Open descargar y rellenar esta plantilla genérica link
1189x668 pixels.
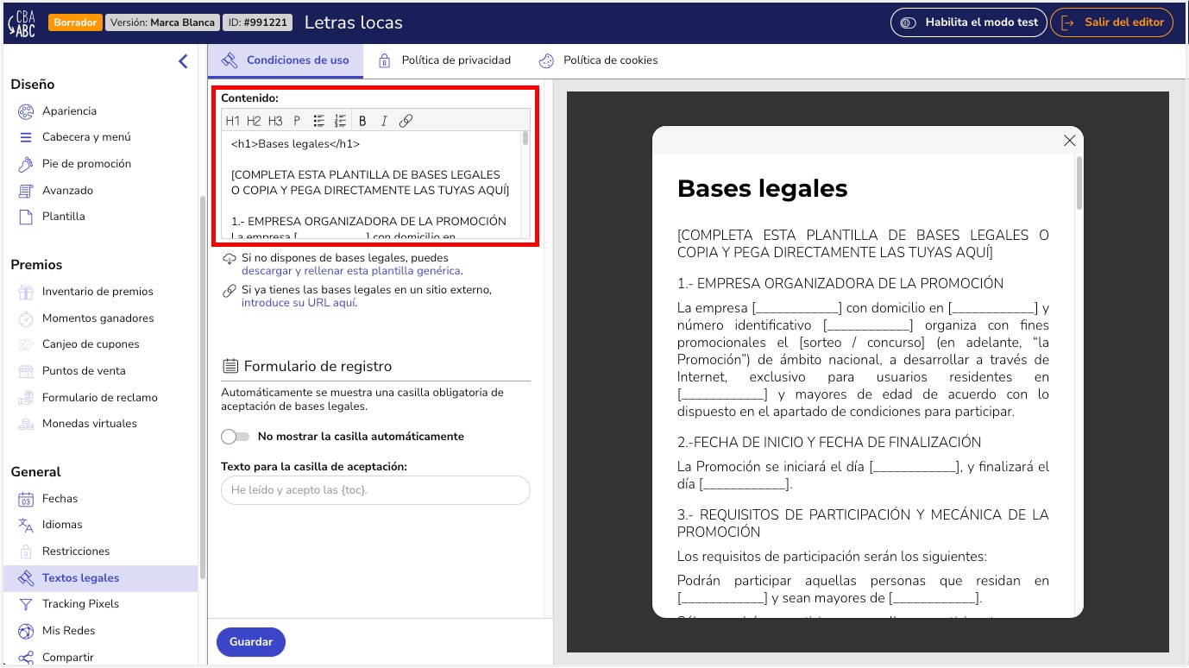pos(351,271)
